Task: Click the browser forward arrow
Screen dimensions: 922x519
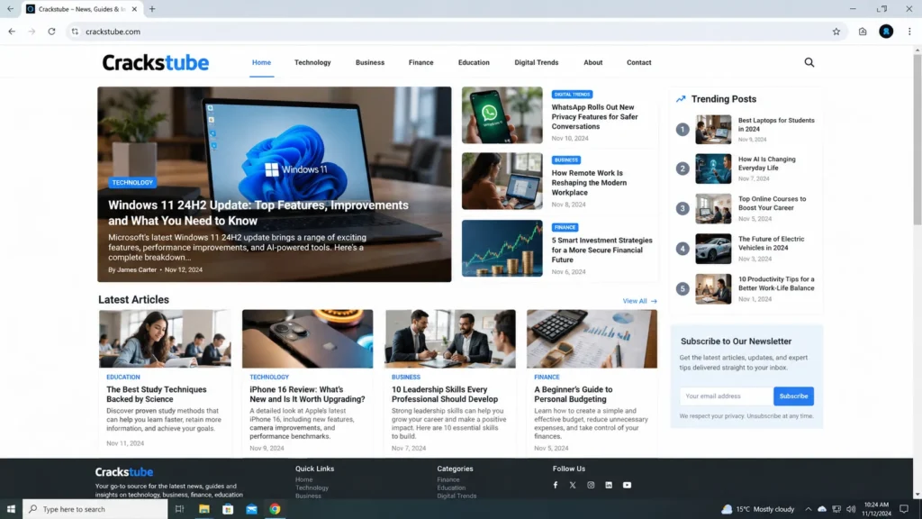Action: click(x=32, y=32)
